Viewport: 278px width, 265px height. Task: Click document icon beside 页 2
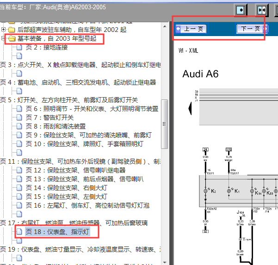coord(19,47)
